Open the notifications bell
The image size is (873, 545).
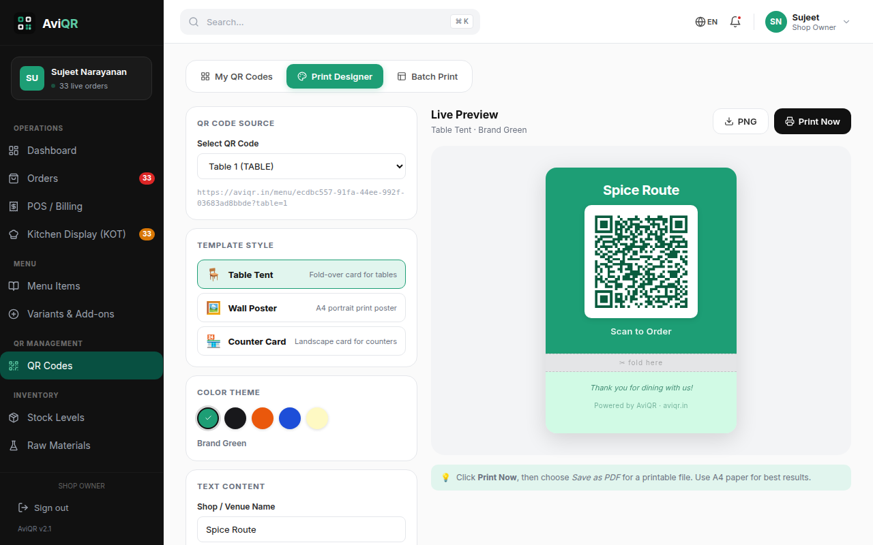click(735, 22)
